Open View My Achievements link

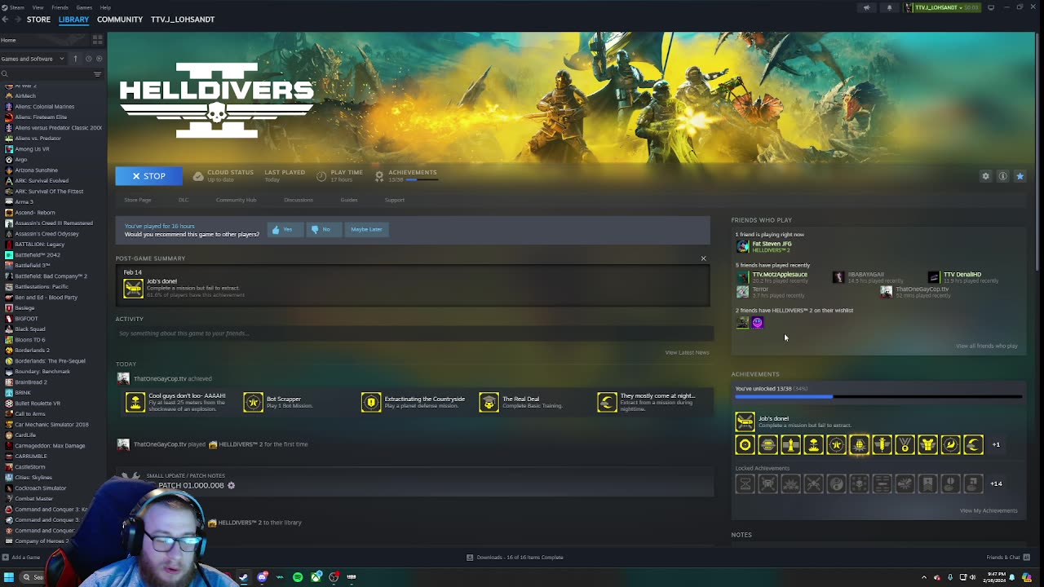(989, 510)
